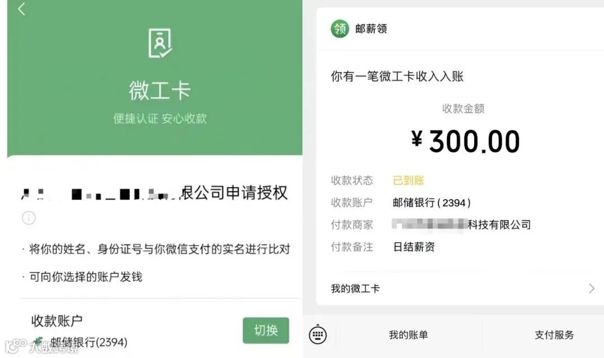Tap the postal bank logo beside 邮储银行(2394)
Viewport: 604px width, 358px height.
(x=38, y=342)
